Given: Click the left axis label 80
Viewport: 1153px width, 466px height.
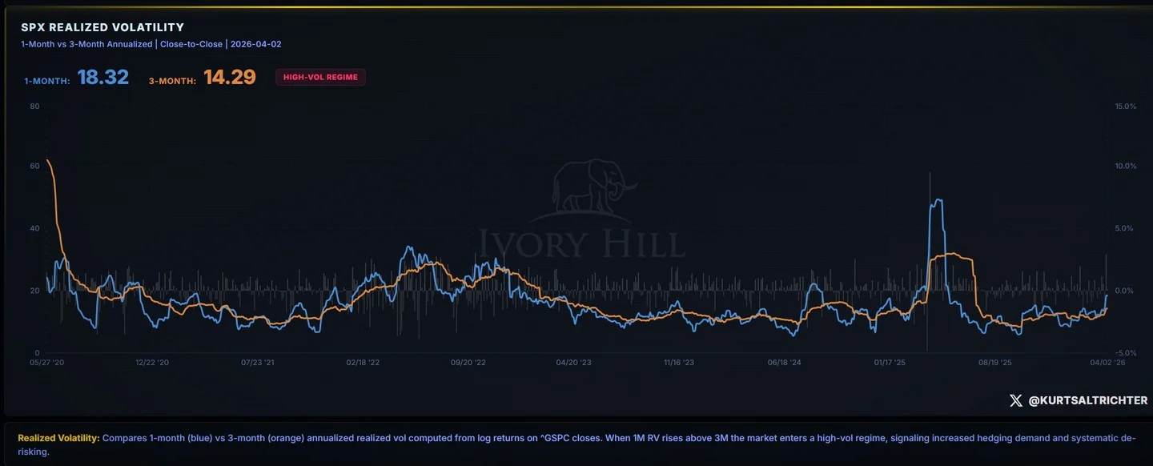Looking at the screenshot, I should point(34,106).
